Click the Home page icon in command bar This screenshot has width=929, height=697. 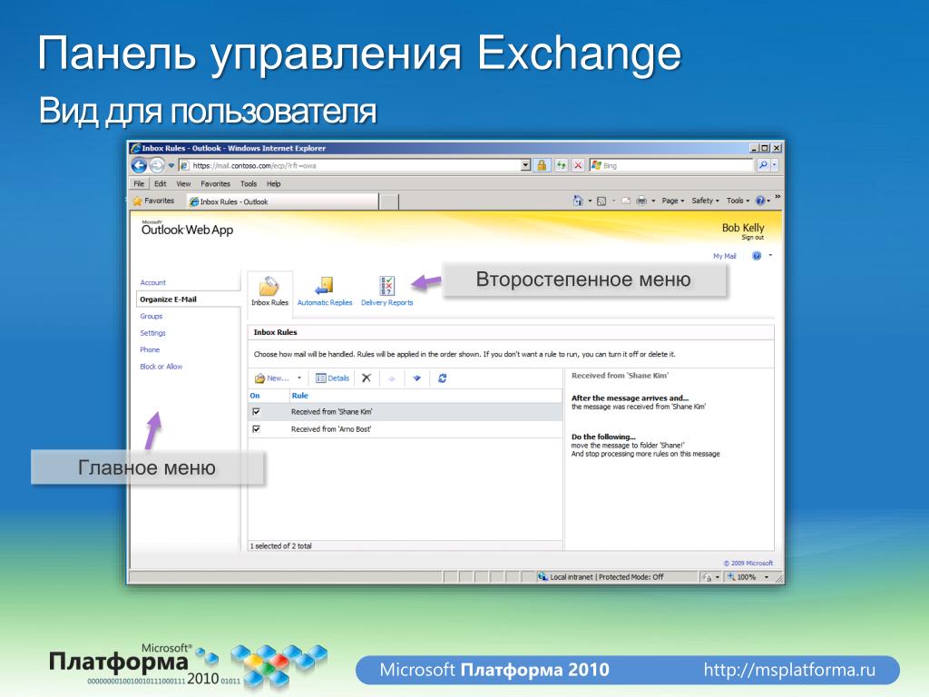pyautogui.click(x=578, y=201)
